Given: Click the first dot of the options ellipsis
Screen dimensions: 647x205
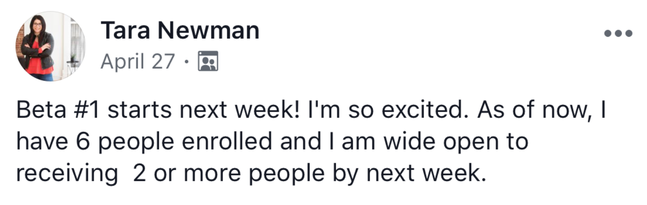Looking at the screenshot, I should 607,34.
